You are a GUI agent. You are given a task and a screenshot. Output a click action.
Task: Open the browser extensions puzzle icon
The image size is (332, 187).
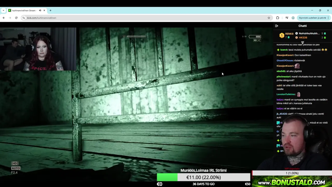coord(278,18)
